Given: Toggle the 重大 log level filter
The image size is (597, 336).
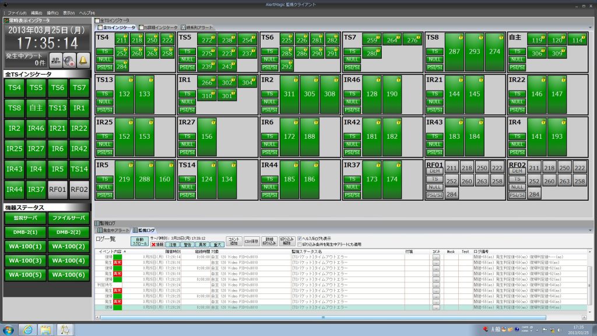Looking at the screenshot, I should click(x=217, y=244).
